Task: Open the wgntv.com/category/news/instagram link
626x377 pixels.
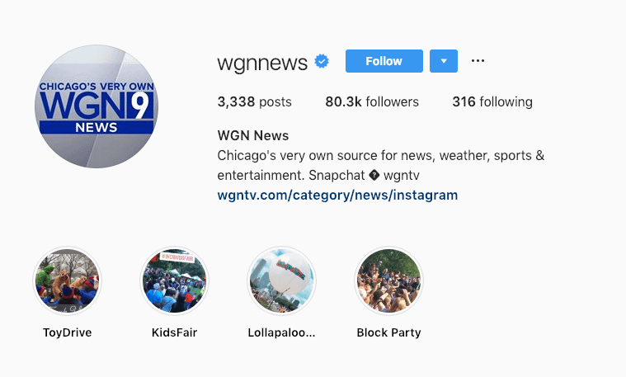Action: click(337, 196)
